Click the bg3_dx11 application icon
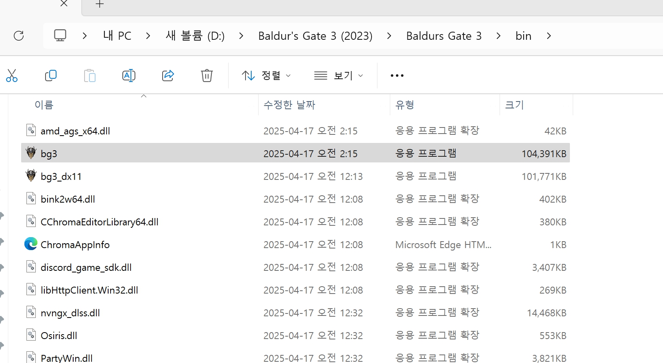Viewport: 663px width, 363px height. tap(31, 176)
